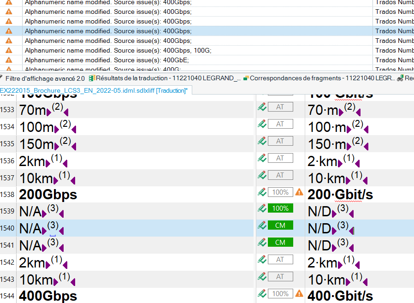Click the orange warning icon on segment 1538

coord(299,192)
